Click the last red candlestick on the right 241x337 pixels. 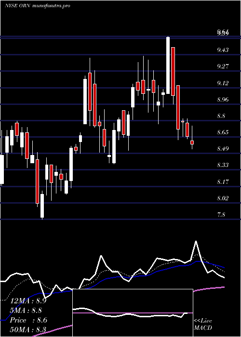coord(192,143)
